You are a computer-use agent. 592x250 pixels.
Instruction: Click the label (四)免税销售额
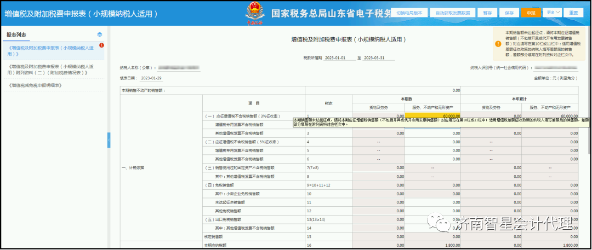[x=219, y=185]
